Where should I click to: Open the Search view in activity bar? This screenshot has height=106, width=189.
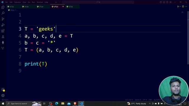pos(3,13)
